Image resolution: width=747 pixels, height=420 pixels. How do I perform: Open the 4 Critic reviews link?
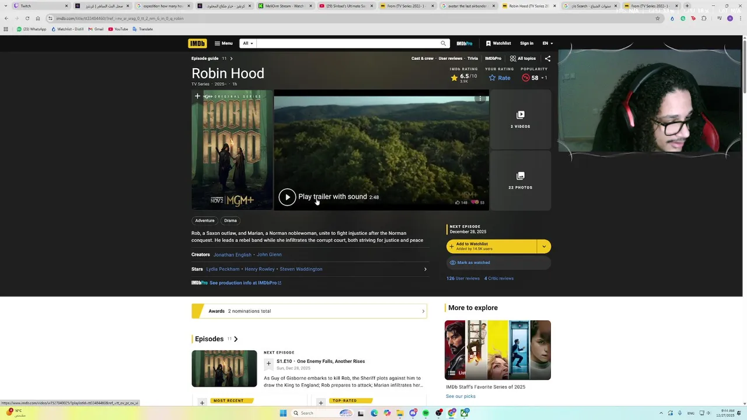point(499,278)
